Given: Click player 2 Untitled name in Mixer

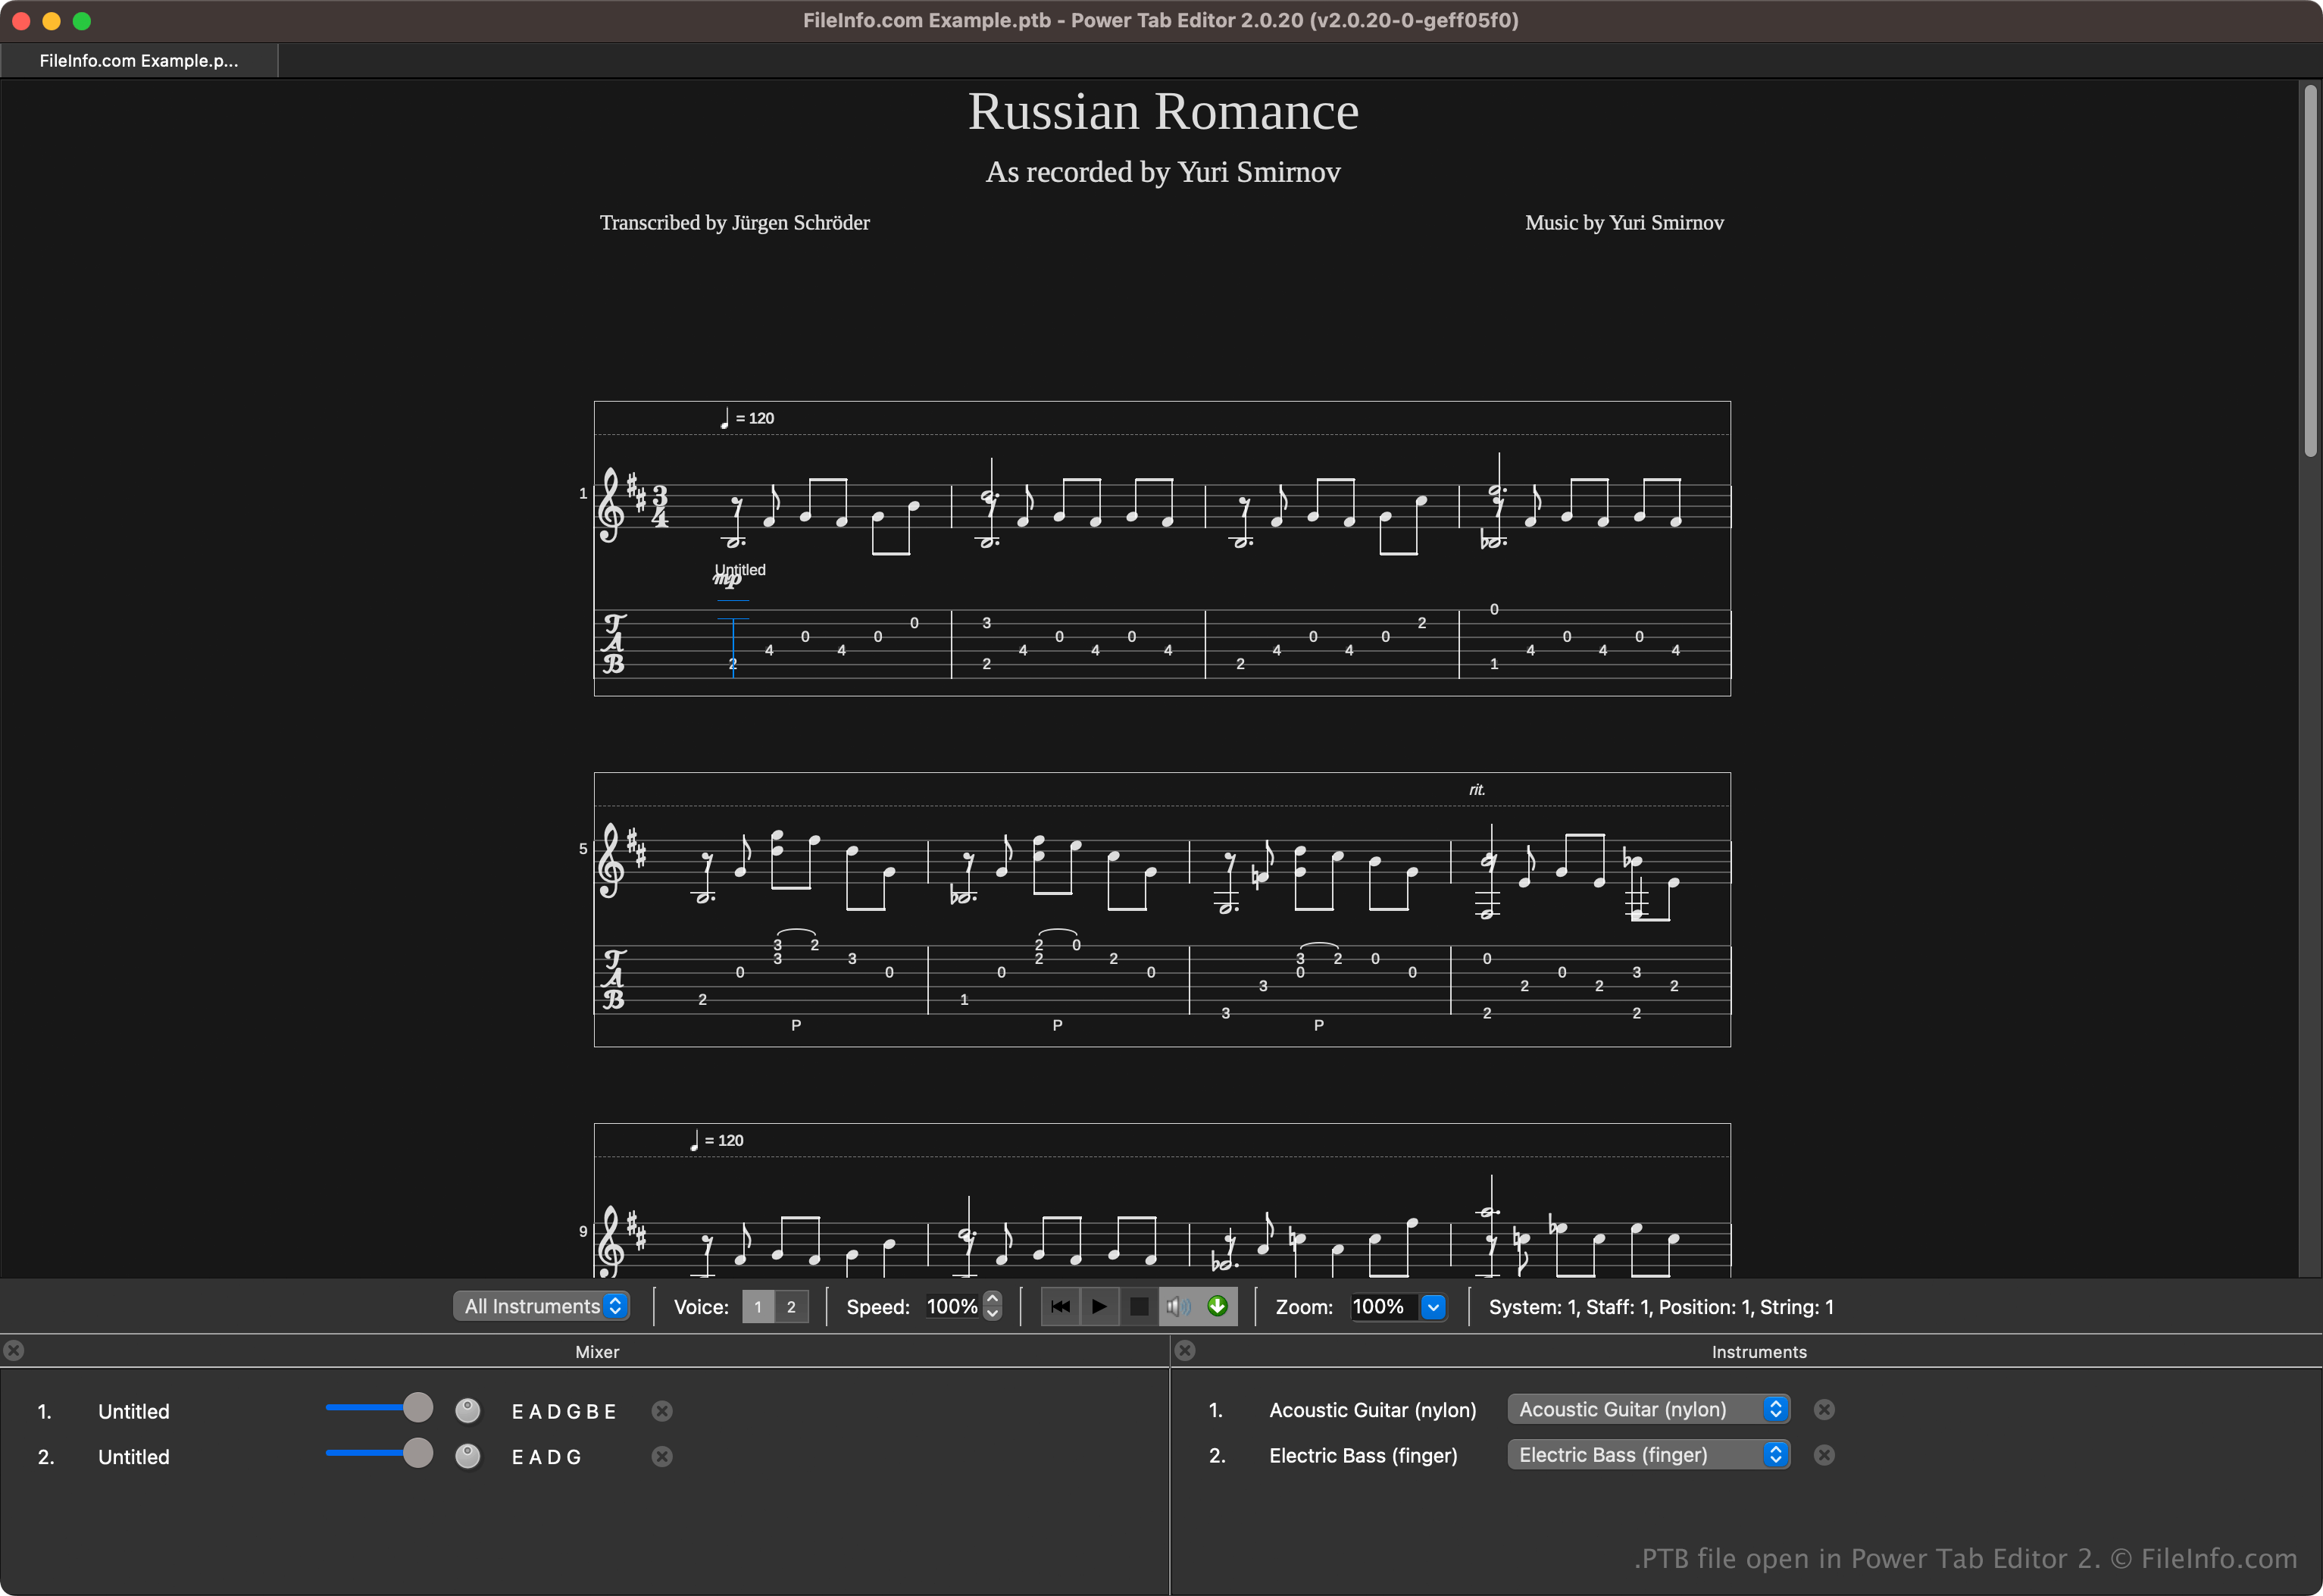Looking at the screenshot, I should coord(134,1457).
